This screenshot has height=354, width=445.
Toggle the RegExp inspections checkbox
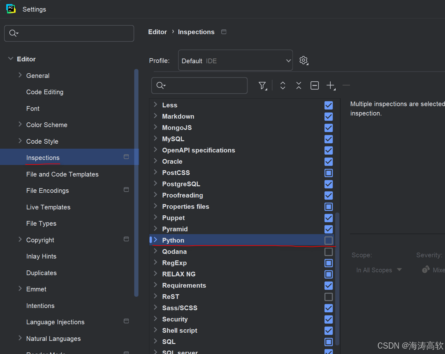click(328, 263)
